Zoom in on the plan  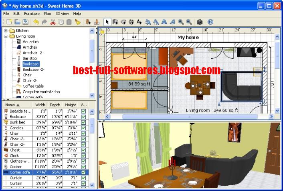(x=181, y=22)
